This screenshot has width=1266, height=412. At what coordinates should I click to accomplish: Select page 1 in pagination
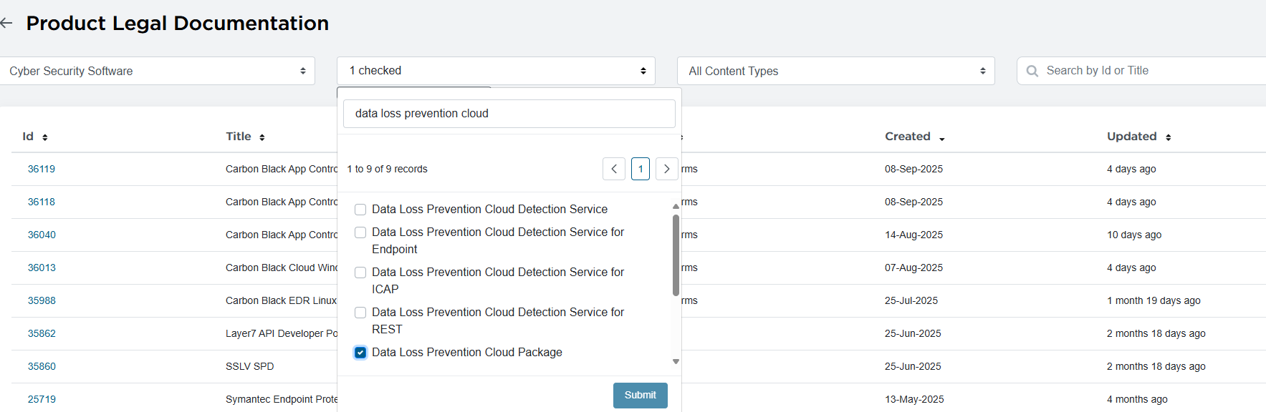click(641, 169)
